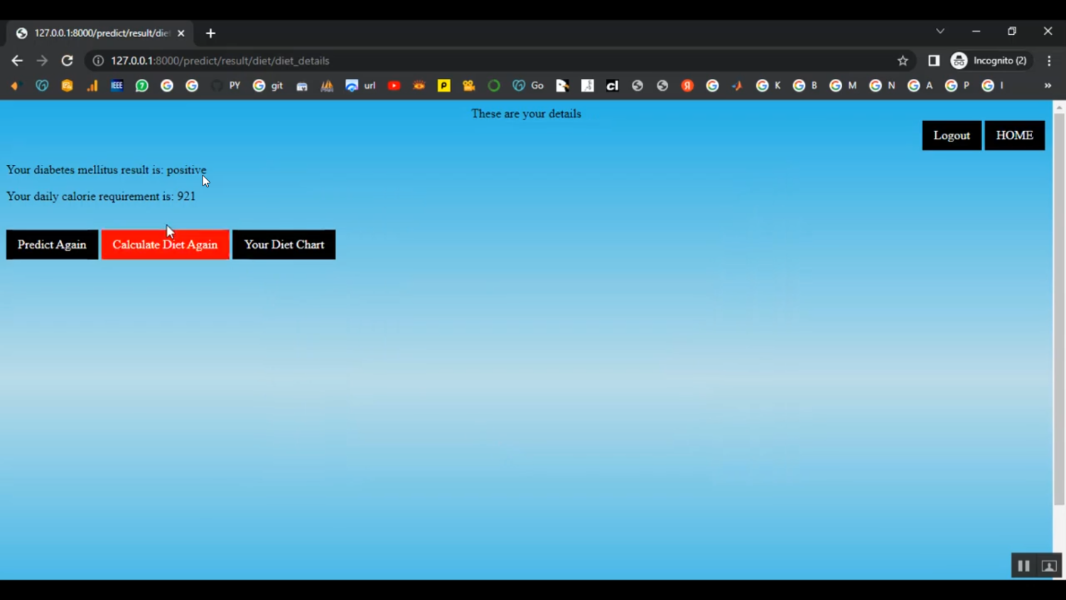The height and width of the screenshot is (600, 1066).
Task: View site information icon in address bar
Action: (98, 61)
